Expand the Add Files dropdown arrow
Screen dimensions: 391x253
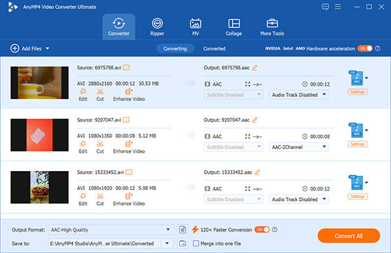coord(48,49)
